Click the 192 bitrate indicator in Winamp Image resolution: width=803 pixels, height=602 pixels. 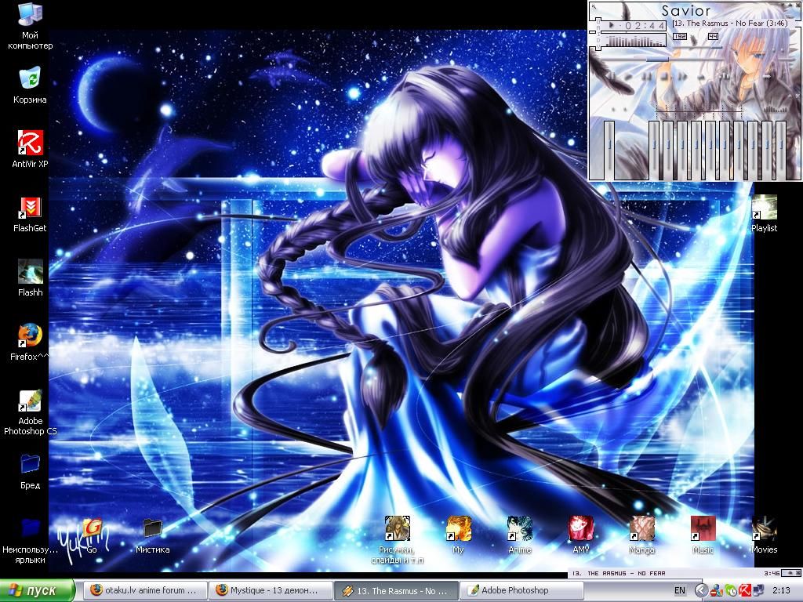pos(680,36)
